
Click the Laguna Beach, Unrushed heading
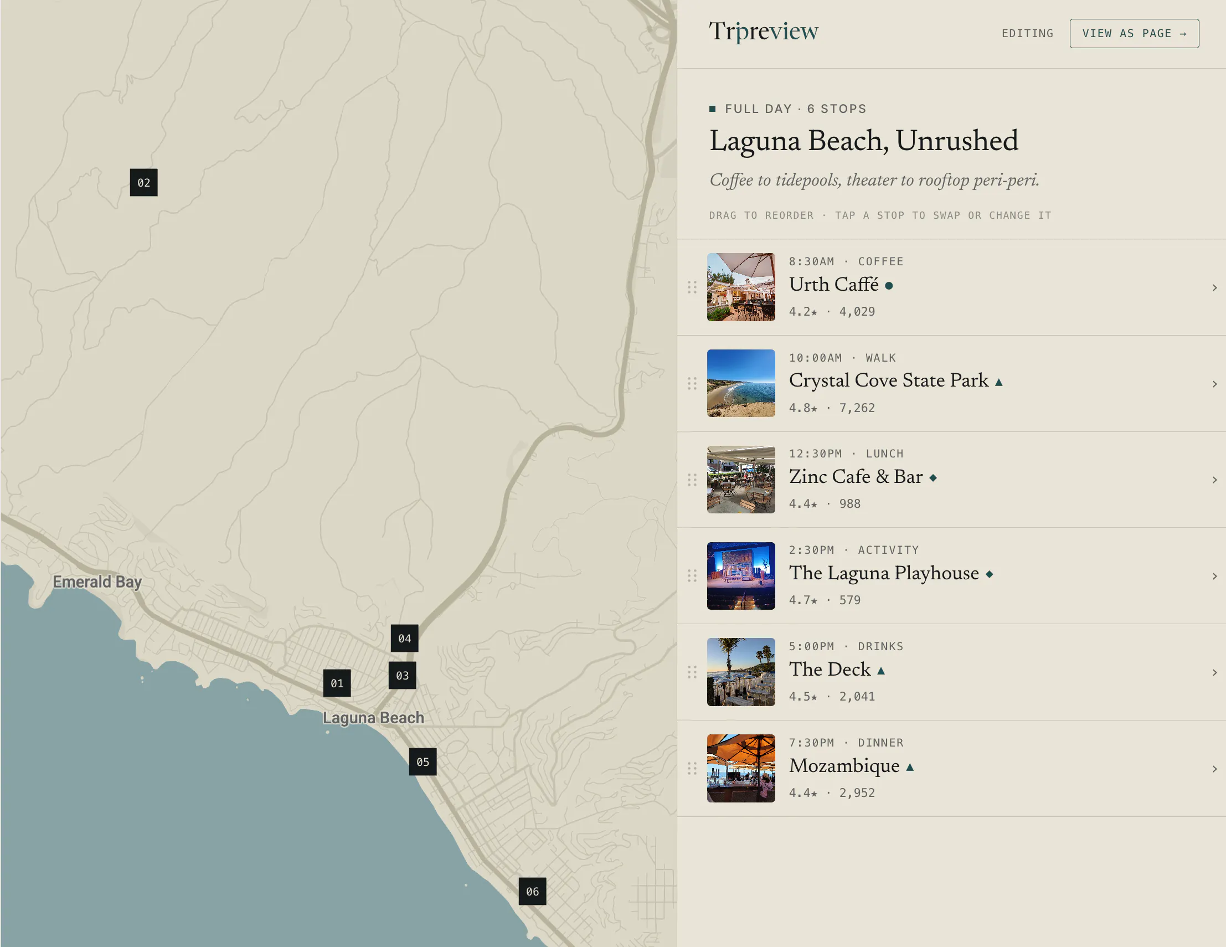click(863, 141)
